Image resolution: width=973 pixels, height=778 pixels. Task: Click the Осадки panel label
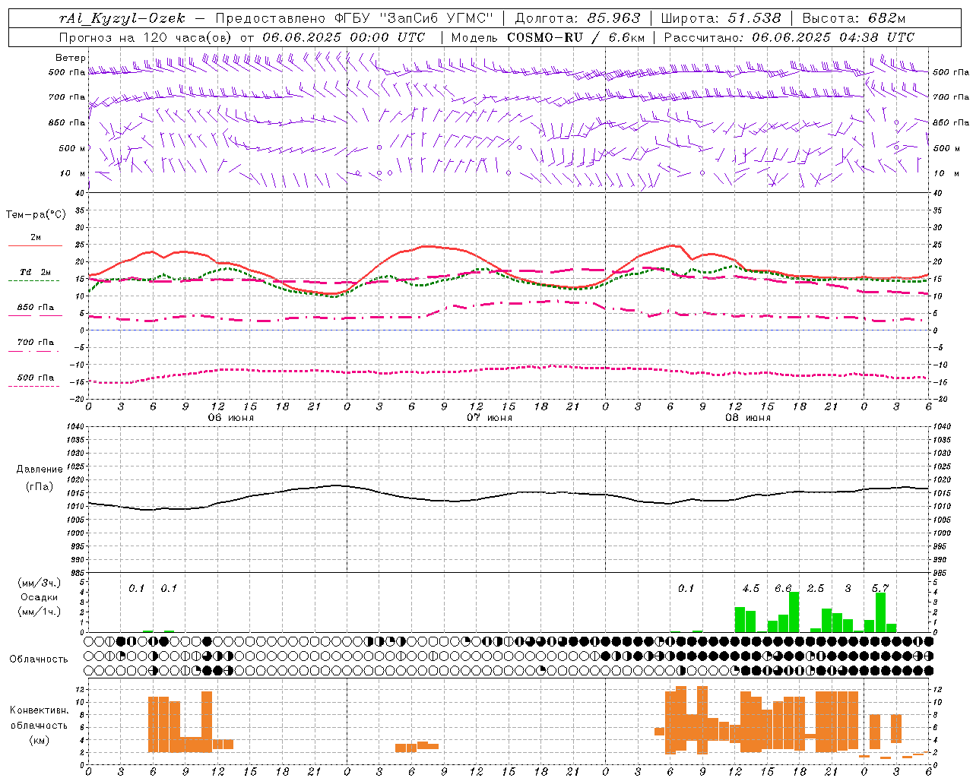(40, 597)
